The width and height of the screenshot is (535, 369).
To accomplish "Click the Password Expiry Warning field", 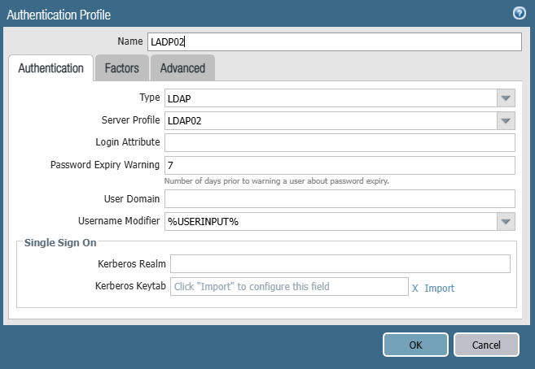I will tap(340, 165).
